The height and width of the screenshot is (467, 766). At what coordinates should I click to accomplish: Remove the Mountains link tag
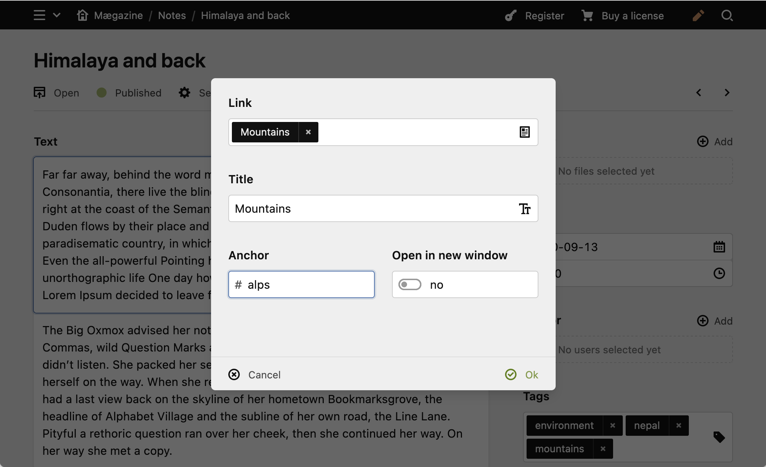(308, 132)
